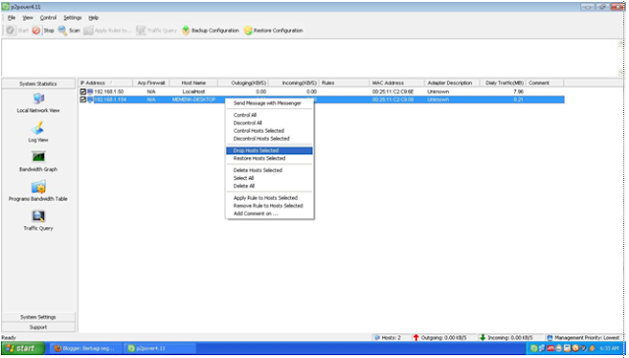Click the system tray clock
Viewport: 629px width, 358px height.
point(609,348)
